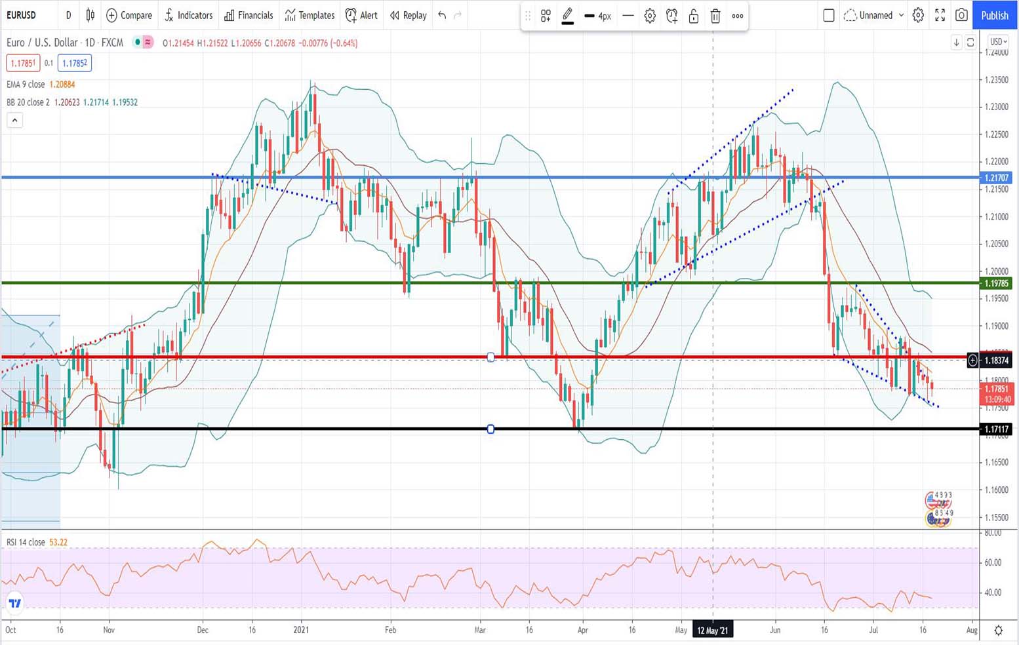1019x645 pixels.
Task: Collapse the indicator legend with chevron
Action: point(14,120)
